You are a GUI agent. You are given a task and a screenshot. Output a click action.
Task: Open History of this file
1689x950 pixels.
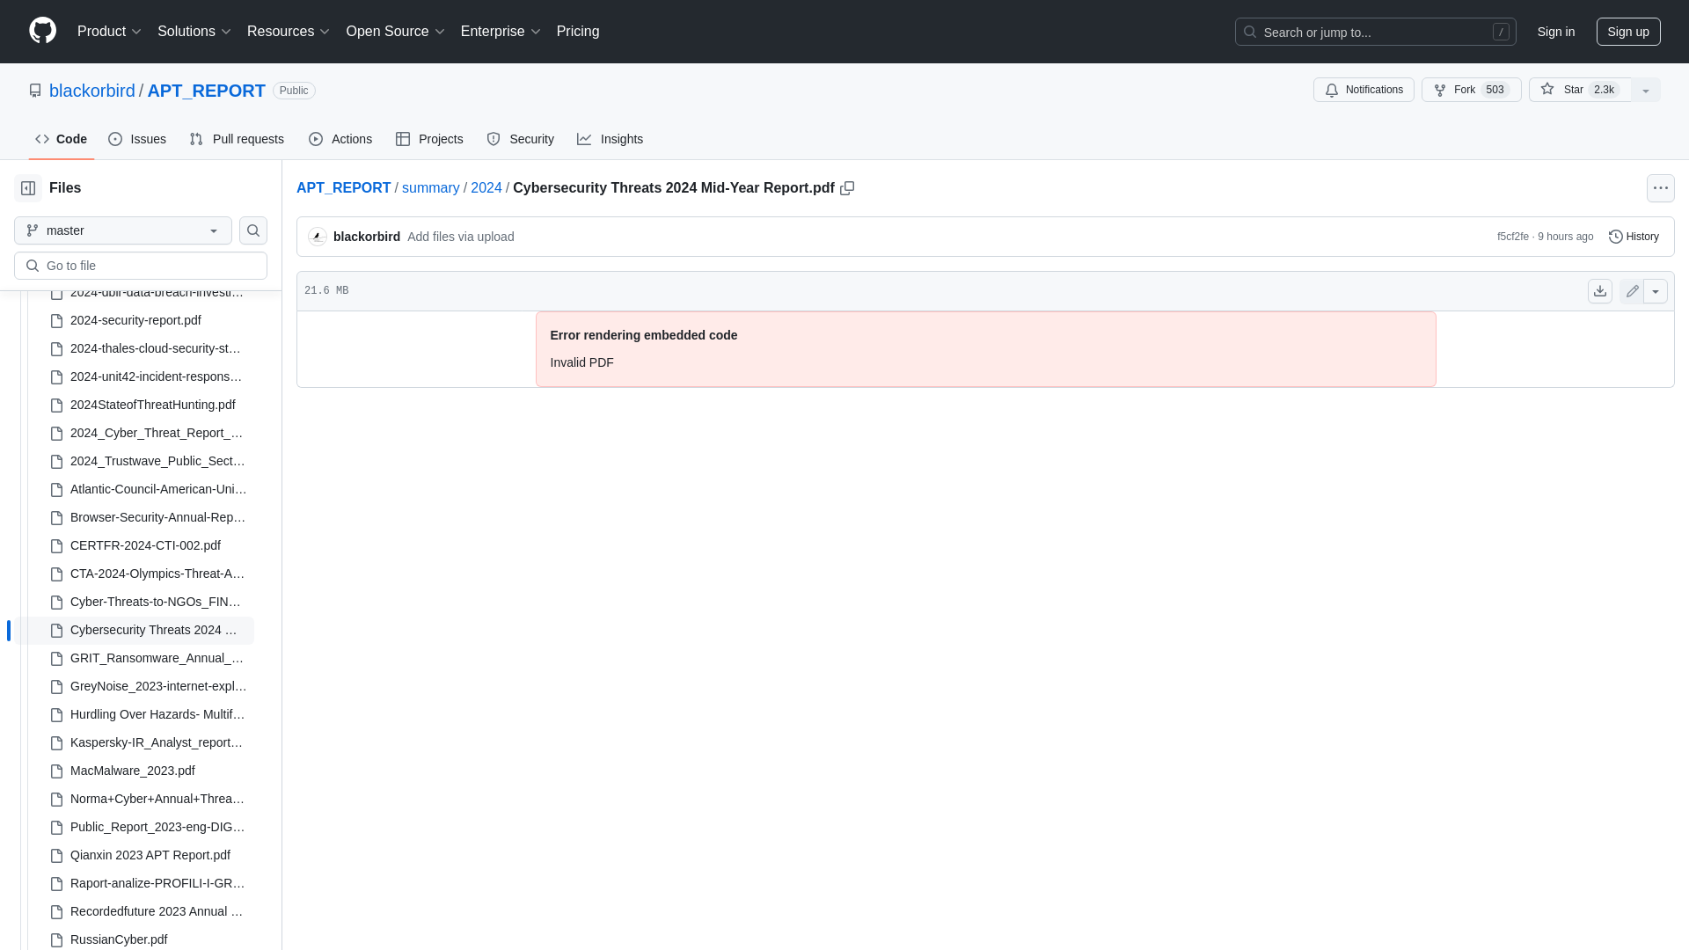coord(1634,237)
